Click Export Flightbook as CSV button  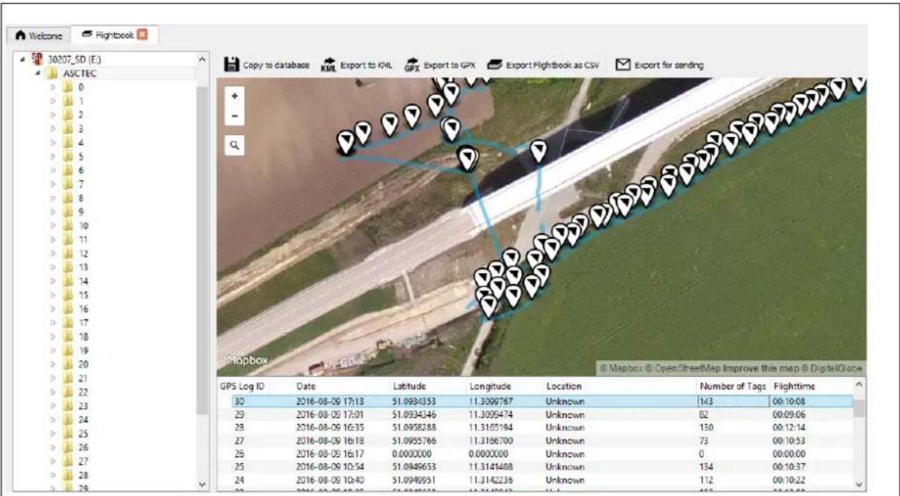tap(543, 65)
